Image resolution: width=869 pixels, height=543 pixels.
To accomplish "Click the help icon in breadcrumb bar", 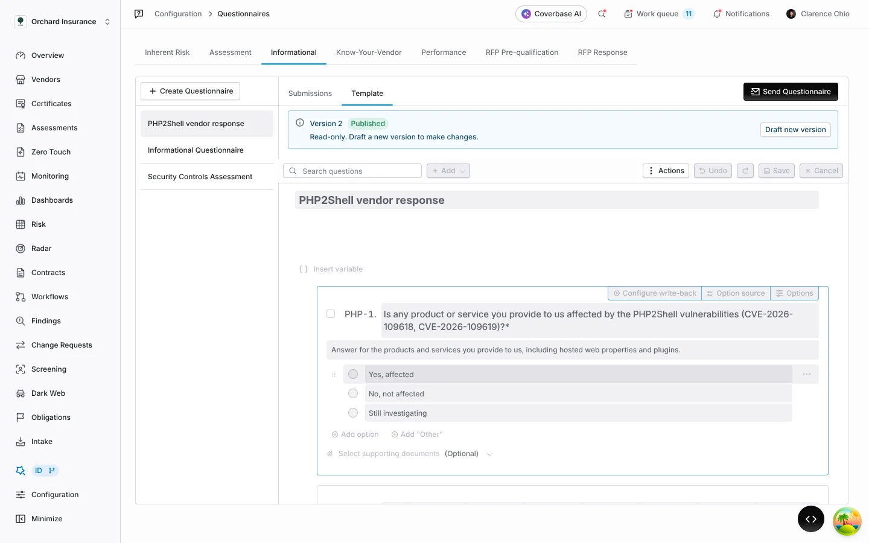I will click(139, 13).
